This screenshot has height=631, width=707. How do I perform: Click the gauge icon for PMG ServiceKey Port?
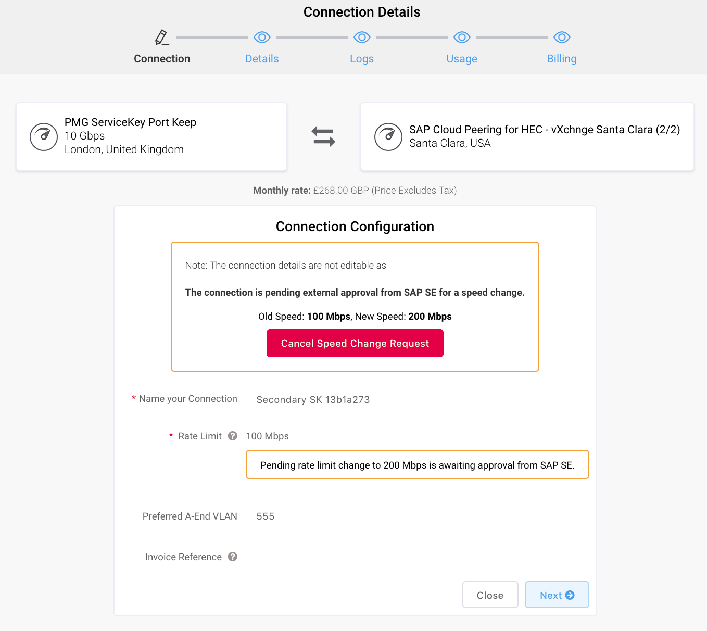(44, 136)
